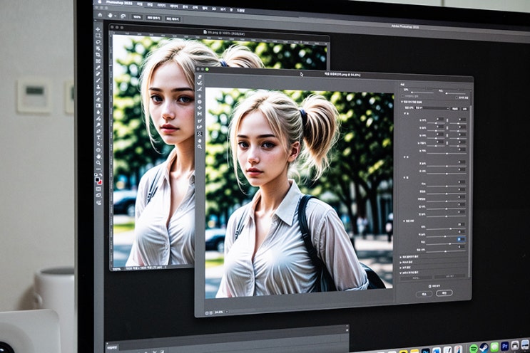Select the Zoom tool in Liquify dialog

point(200,147)
